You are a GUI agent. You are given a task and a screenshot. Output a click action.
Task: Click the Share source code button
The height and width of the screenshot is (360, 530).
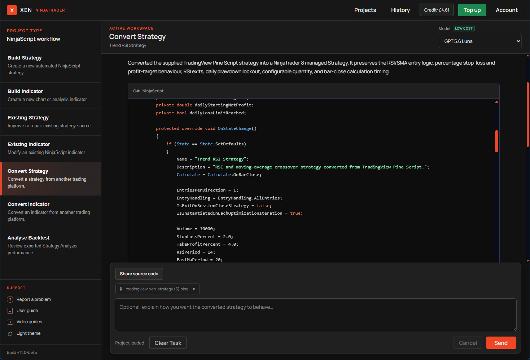coord(139,274)
